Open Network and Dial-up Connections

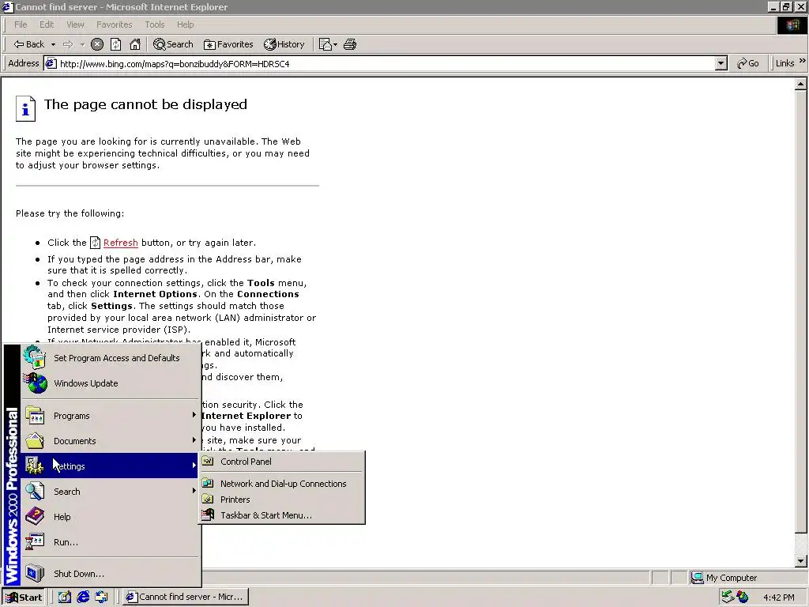(x=282, y=484)
